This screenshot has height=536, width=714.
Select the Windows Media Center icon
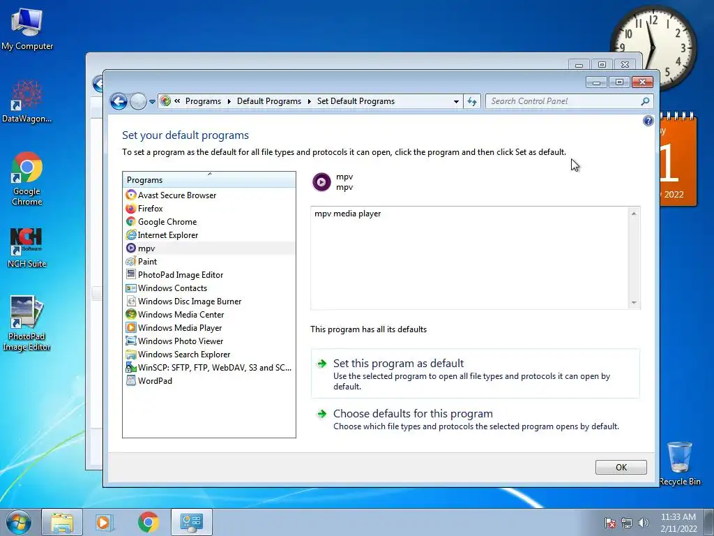[x=131, y=315]
